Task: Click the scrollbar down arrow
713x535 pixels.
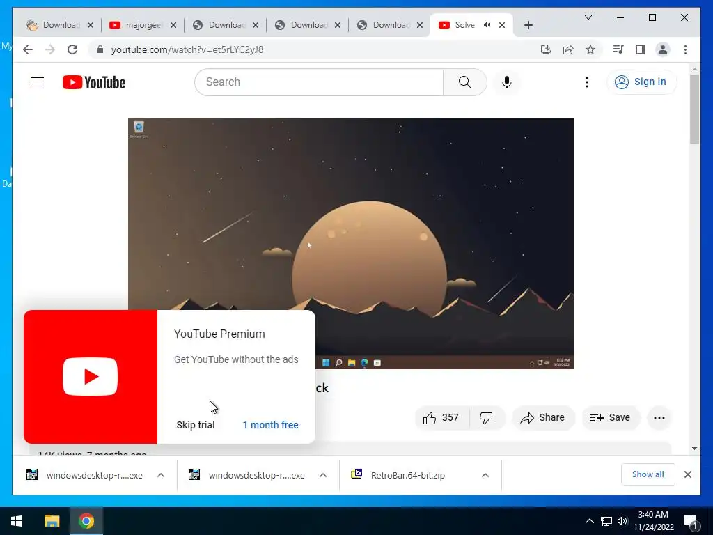Action: [x=694, y=449]
